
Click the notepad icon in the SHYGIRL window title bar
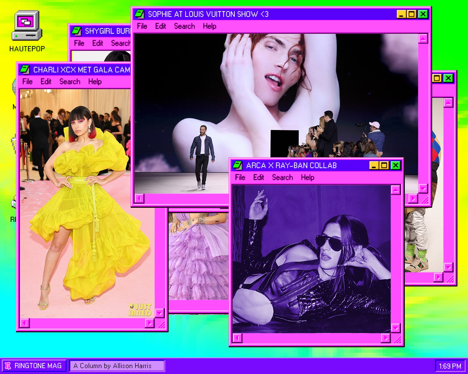tap(76, 31)
